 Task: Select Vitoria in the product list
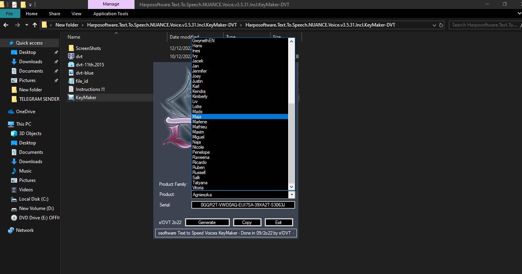[240, 188]
